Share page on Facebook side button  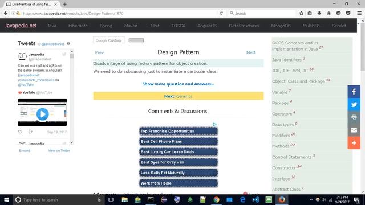click(354, 92)
